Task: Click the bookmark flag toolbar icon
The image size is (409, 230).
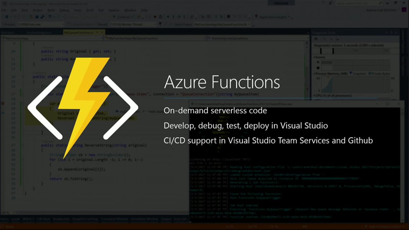Action: click(x=228, y=17)
